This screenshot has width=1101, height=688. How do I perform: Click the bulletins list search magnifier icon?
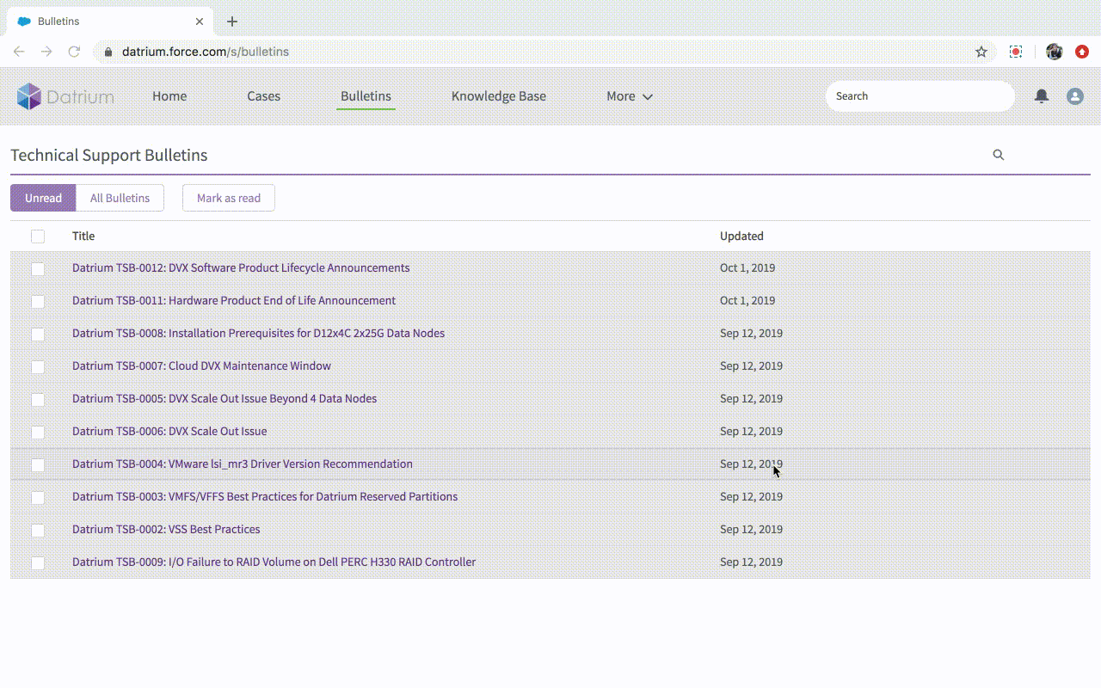point(999,155)
